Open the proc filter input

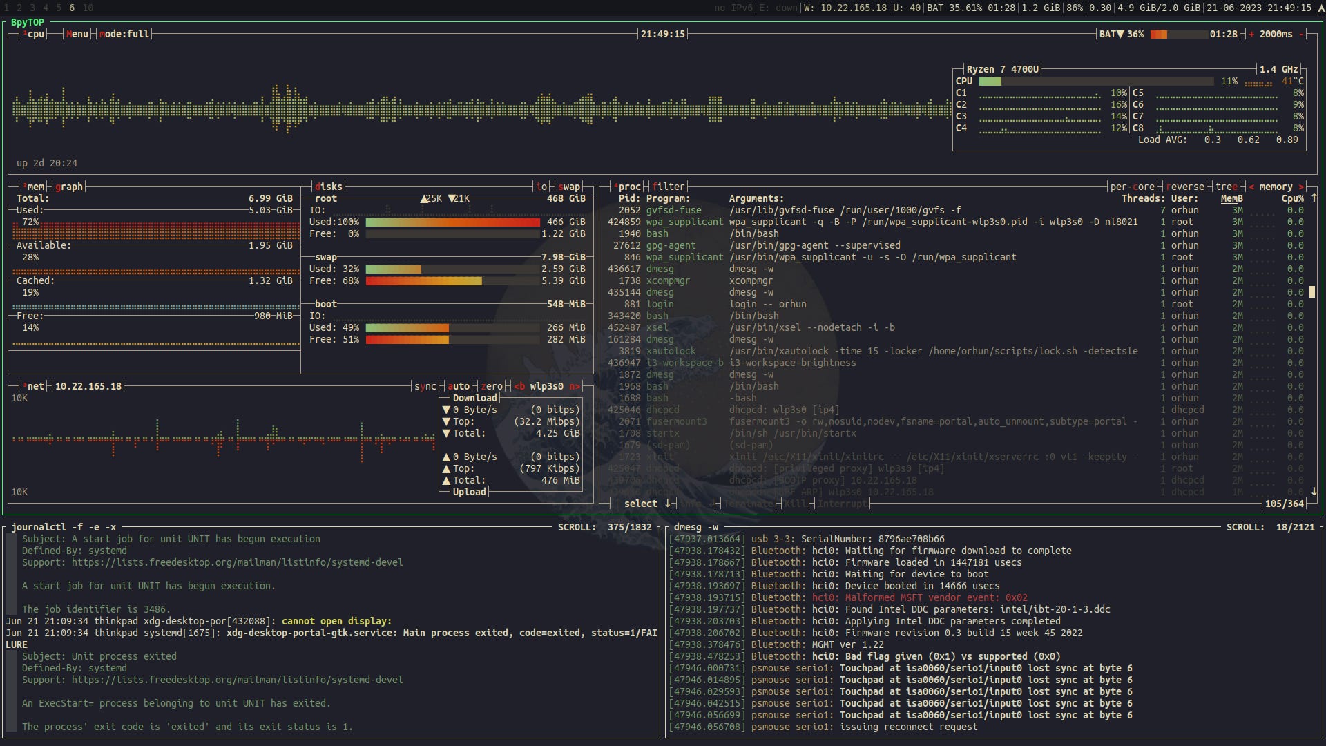pyautogui.click(x=668, y=186)
